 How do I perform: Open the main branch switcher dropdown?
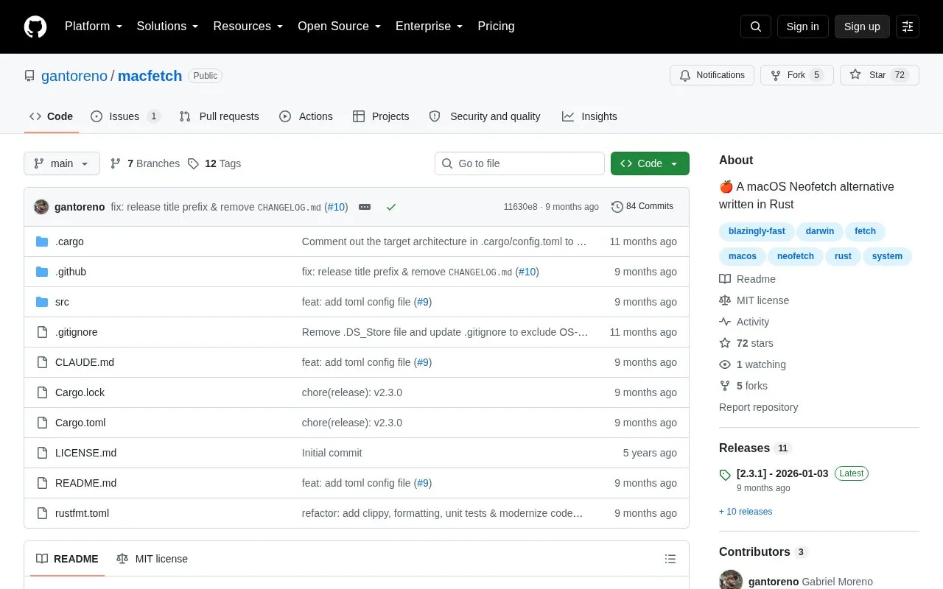coord(62,163)
